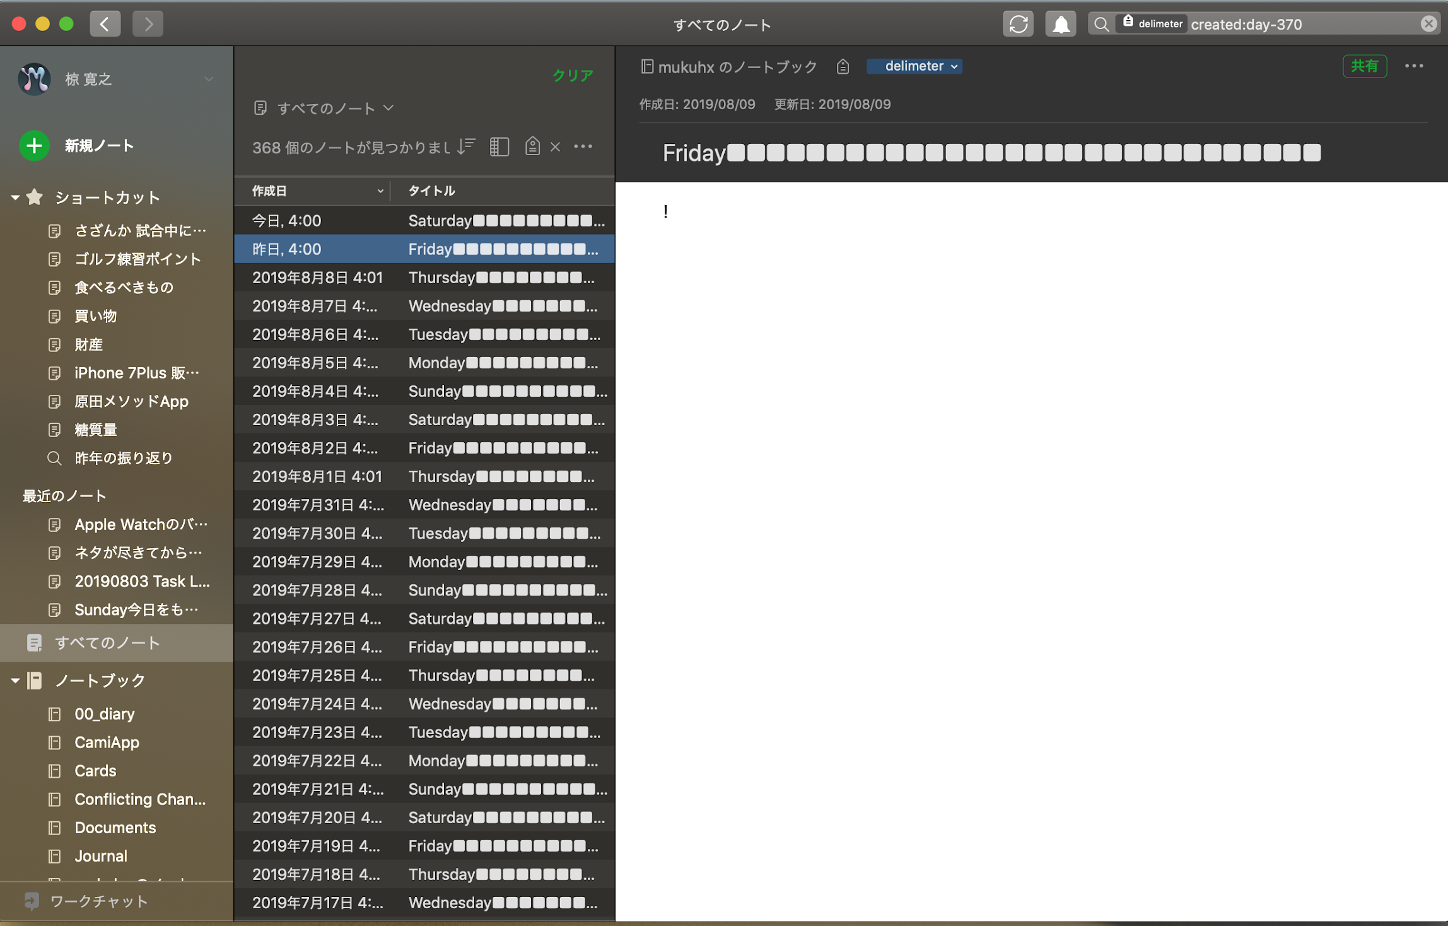Collapse the ショートカット section triangle
This screenshot has height=926, width=1448.
(15, 197)
